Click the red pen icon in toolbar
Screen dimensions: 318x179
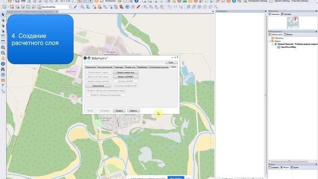pos(138,7)
